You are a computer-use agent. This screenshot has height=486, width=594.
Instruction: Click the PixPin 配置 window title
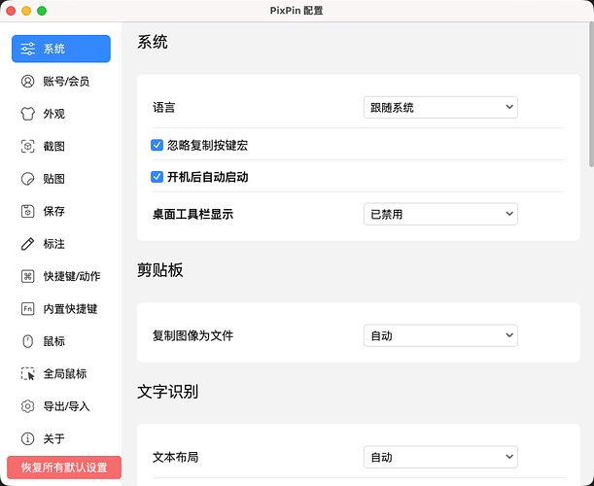pyautogui.click(x=297, y=11)
